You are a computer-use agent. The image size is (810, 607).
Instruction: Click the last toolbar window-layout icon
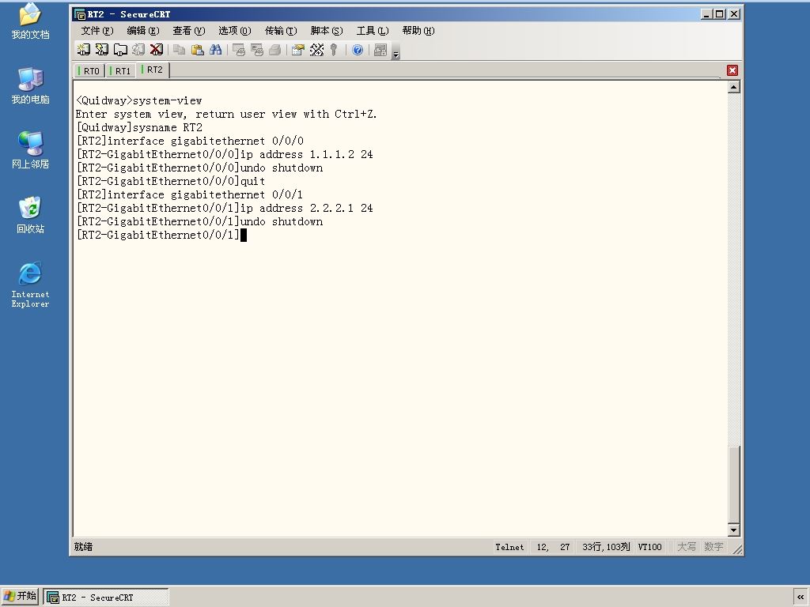click(x=380, y=50)
